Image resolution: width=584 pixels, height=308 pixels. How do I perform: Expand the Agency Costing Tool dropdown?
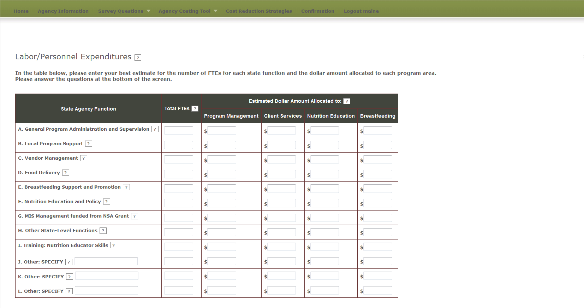click(188, 11)
